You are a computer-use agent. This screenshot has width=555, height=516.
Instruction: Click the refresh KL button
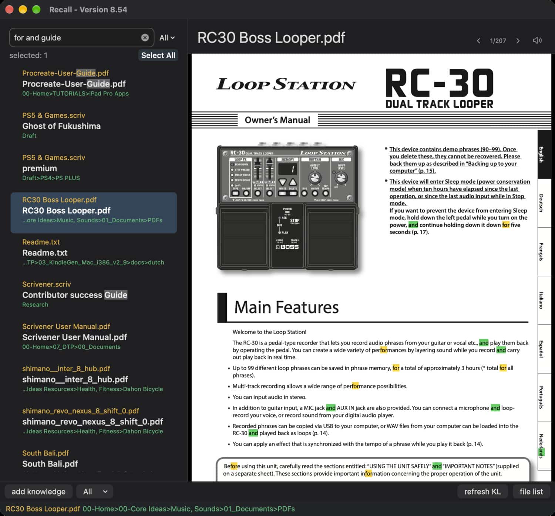pos(482,492)
